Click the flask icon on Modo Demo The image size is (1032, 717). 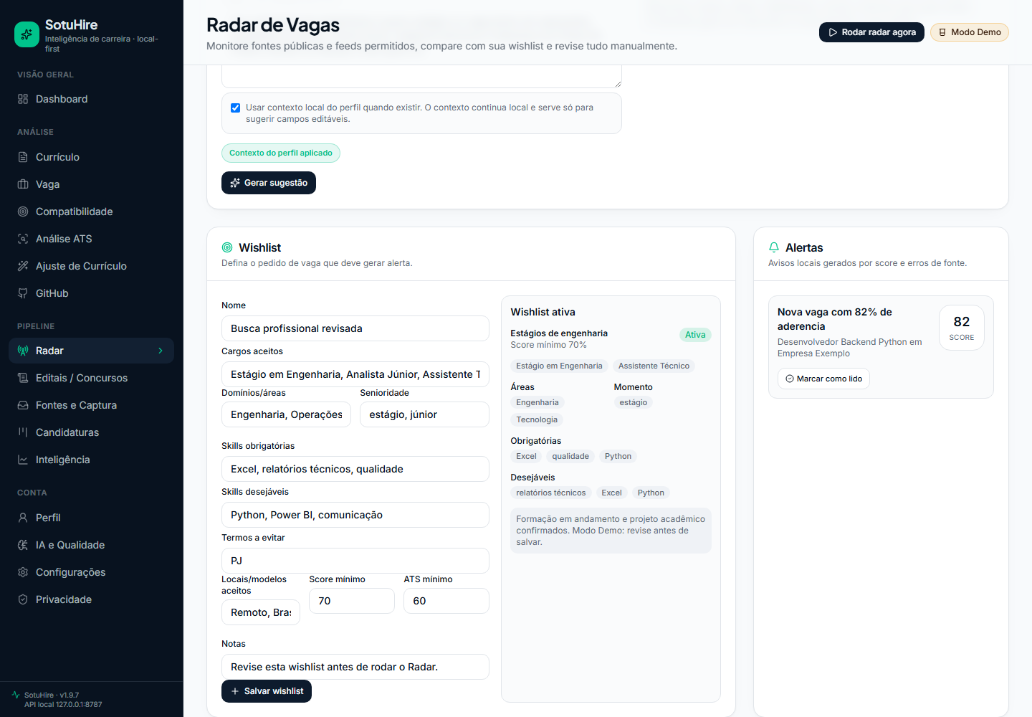pyautogui.click(x=942, y=32)
